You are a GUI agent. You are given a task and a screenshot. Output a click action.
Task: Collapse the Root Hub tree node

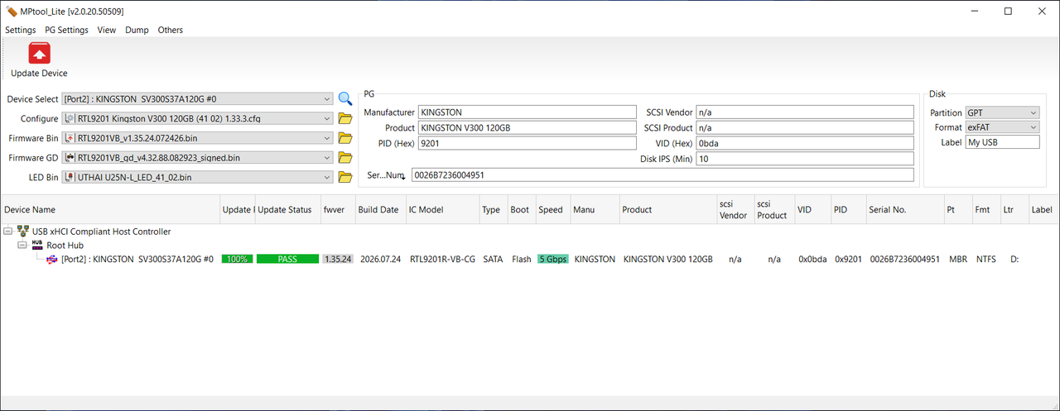click(x=24, y=246)
